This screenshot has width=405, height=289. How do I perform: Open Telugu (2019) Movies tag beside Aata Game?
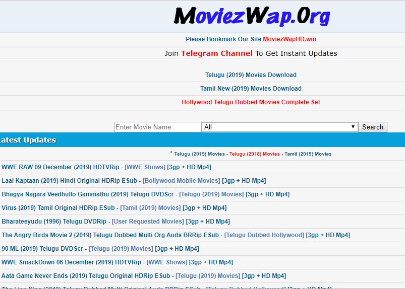(x=208, y=276)
